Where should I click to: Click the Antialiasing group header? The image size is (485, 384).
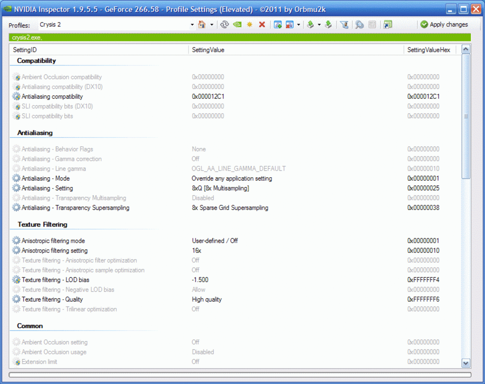(35, 133)
